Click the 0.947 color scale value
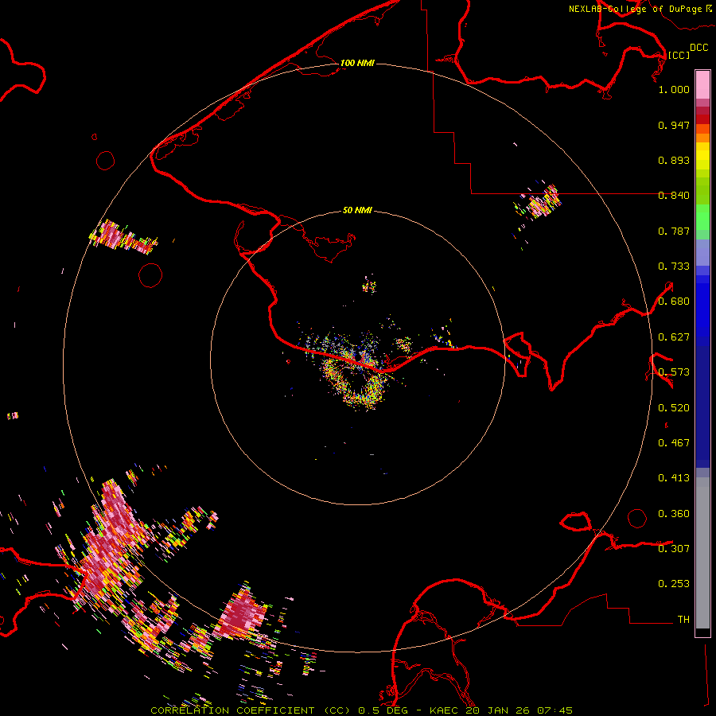Image resolution: width=716 pixels, height=716 pixels. click(x=674, y=125)
